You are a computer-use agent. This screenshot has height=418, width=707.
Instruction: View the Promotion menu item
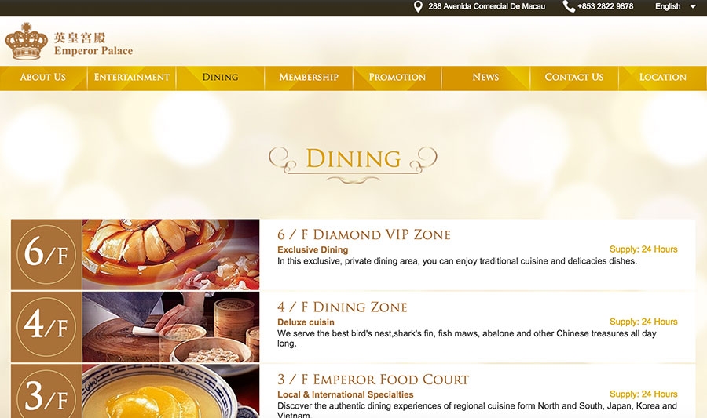397,78
